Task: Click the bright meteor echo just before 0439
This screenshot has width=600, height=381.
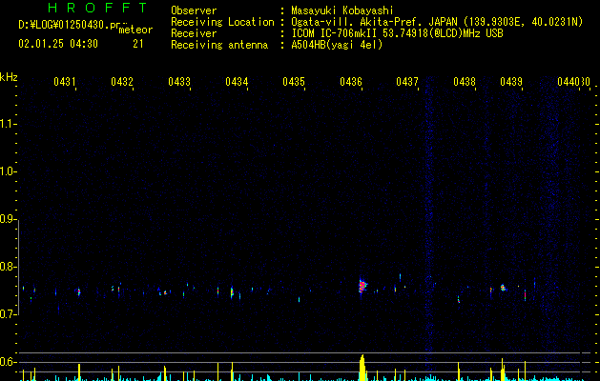Action: (x=503, y=288)
